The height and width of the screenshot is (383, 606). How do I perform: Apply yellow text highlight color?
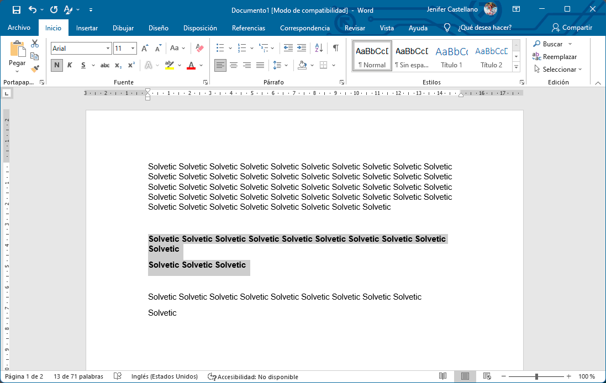point(170,65)
